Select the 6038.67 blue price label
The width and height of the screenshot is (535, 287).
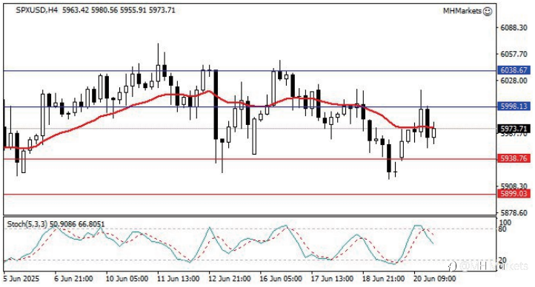click(514, 70)
